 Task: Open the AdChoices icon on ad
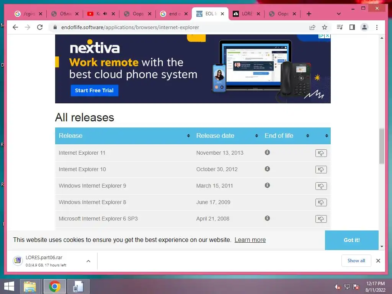[x=322, y=36]
